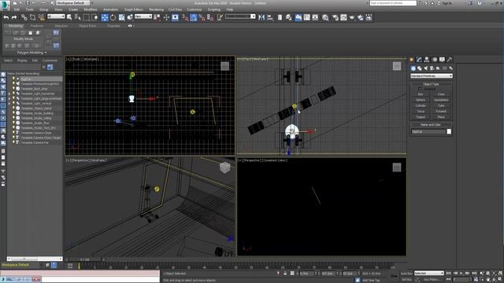Open the Render Setup dialog icon

(335, 17)
